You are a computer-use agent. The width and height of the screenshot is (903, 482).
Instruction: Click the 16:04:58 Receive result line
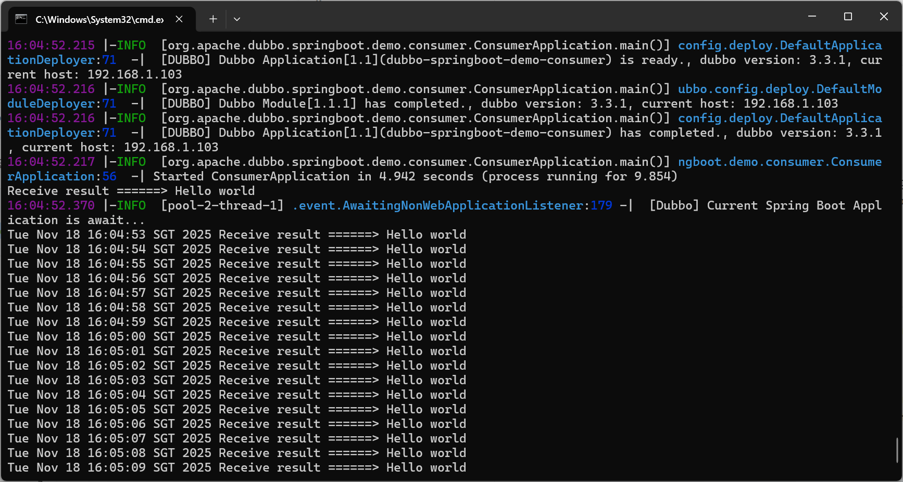(237, 307)
